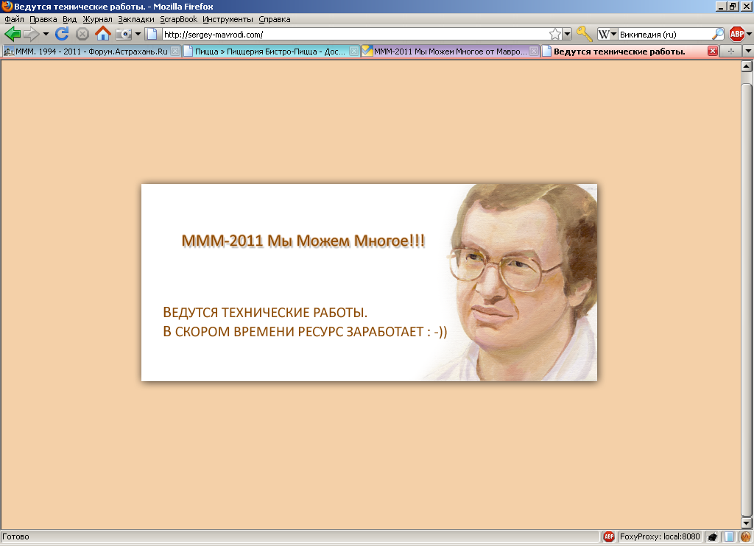Open the Adblock Plus toolbar dropdown arrow

pyautogui.click(x=750, y=34)
